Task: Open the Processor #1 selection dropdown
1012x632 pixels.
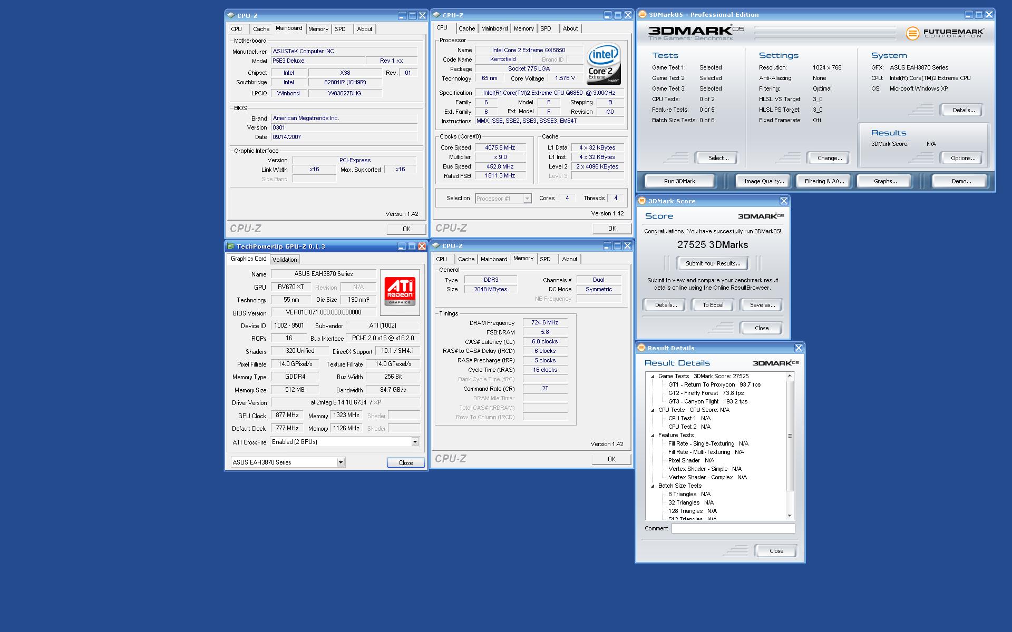Action: click(x=527, y=199)
